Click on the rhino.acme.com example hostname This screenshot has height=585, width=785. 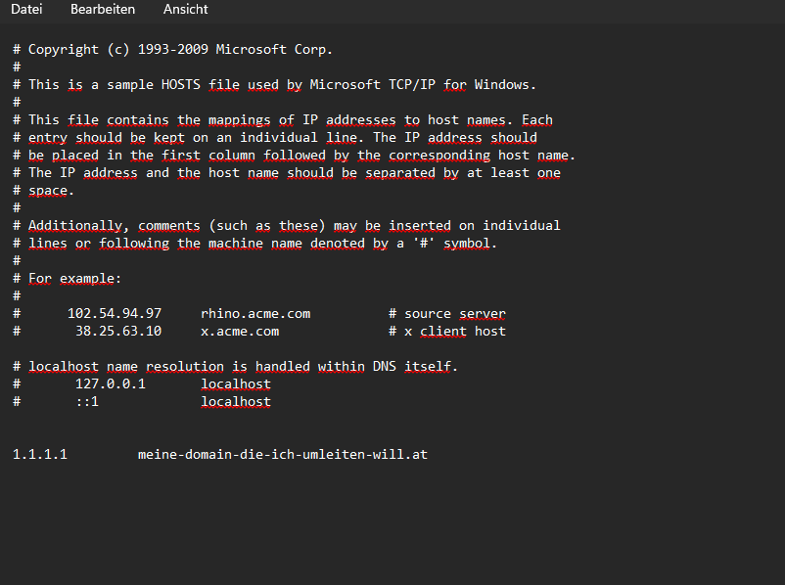[x=255, y=314]
